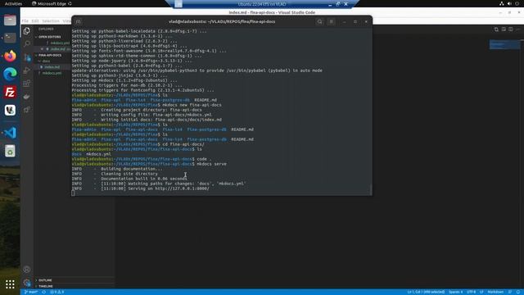Click the 'mkdocs serve' command text

(x=211, y=164)
